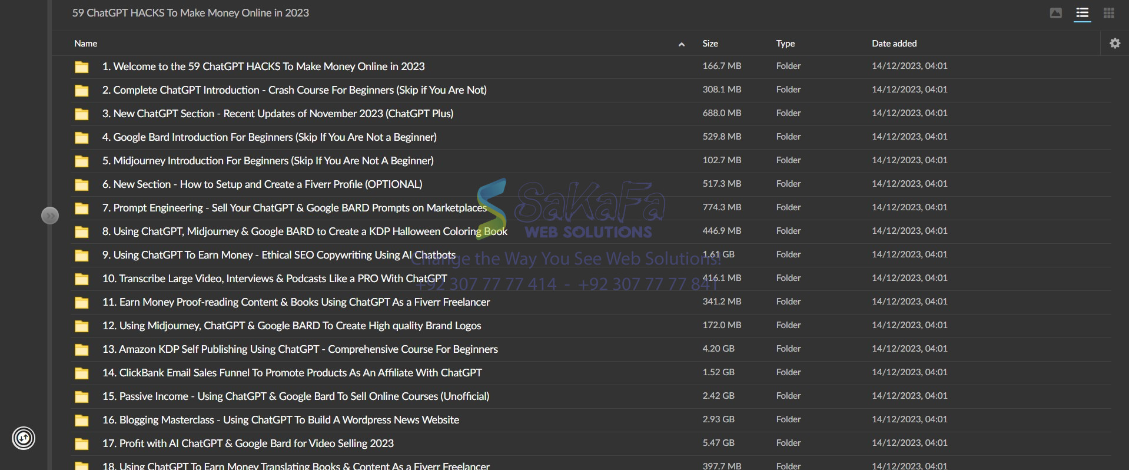Click size value 308.1 MB
1129x470 pixels.
(722, 90)
